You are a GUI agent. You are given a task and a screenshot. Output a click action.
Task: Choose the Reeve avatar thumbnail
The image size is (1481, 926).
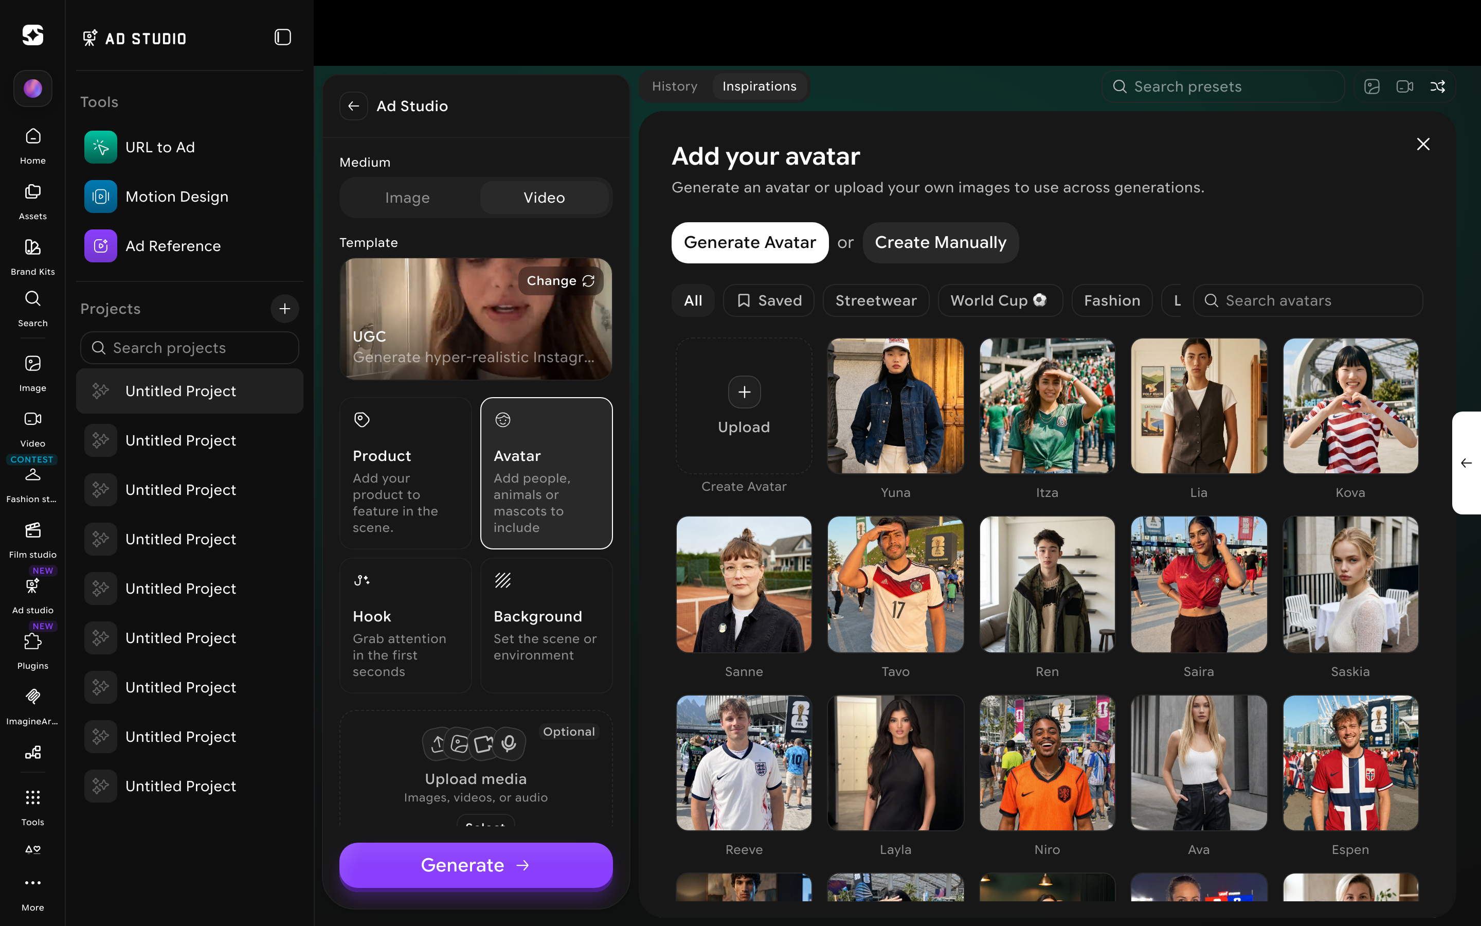[744, 762]
